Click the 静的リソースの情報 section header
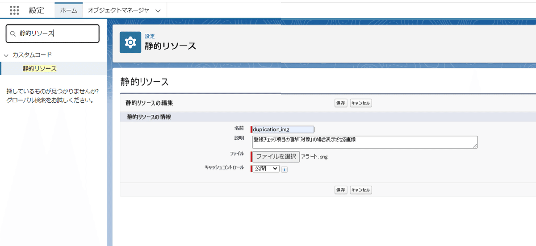Screen dimensions: 536x246 point(149,117)
